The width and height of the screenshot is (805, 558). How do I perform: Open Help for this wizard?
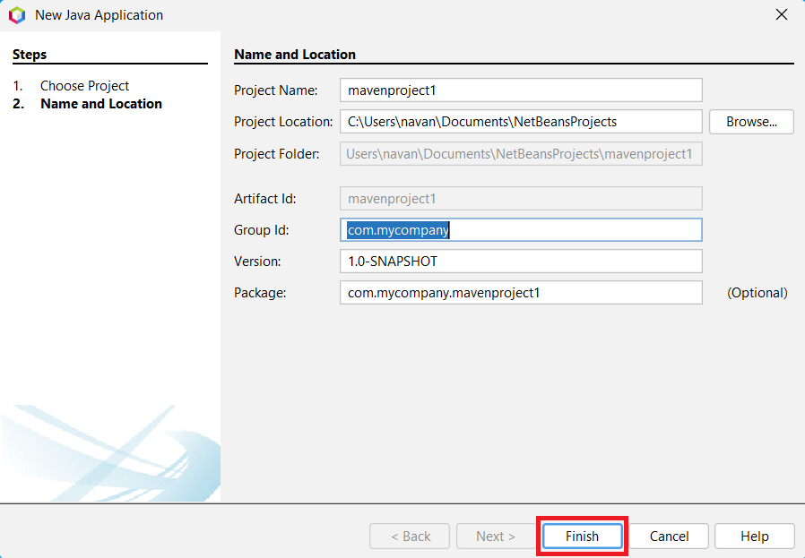(754, 536)
